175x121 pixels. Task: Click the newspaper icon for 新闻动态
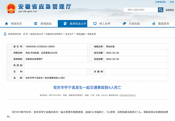36,24
